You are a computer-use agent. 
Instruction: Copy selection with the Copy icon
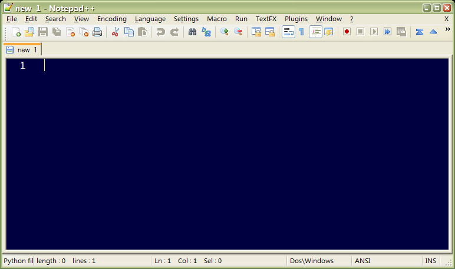129,32
